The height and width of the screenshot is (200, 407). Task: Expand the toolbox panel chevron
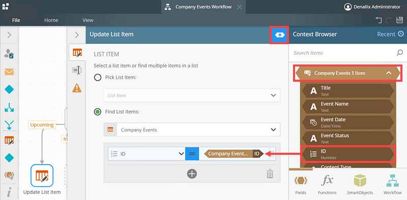tap(9, 35)
